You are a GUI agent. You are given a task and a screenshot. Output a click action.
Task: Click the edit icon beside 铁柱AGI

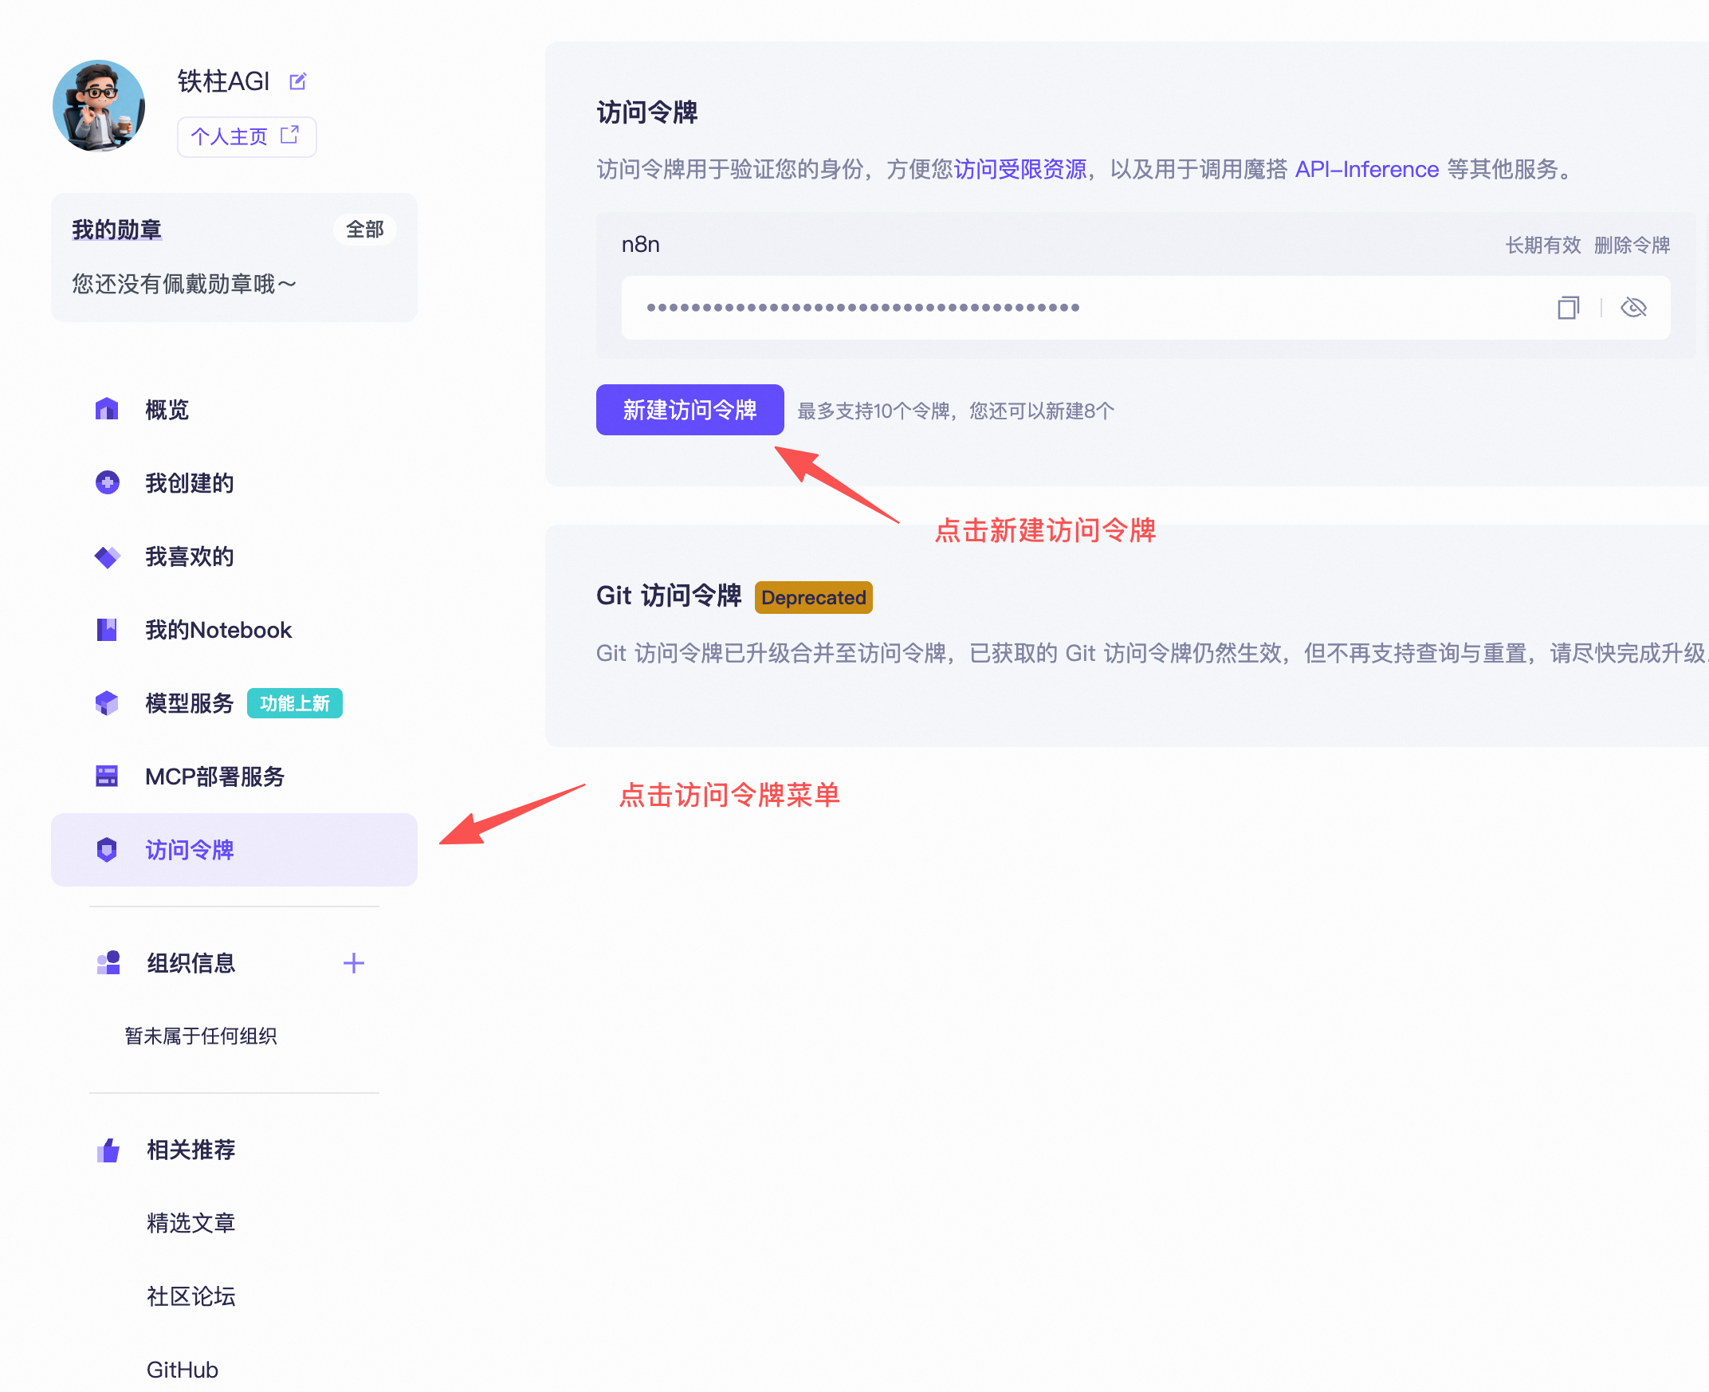297,81
